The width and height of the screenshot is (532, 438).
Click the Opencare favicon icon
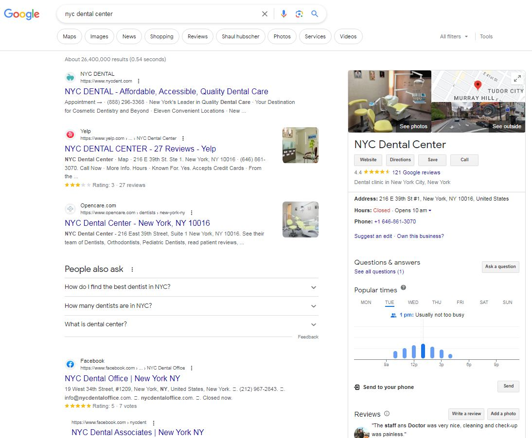coord(70,209)
